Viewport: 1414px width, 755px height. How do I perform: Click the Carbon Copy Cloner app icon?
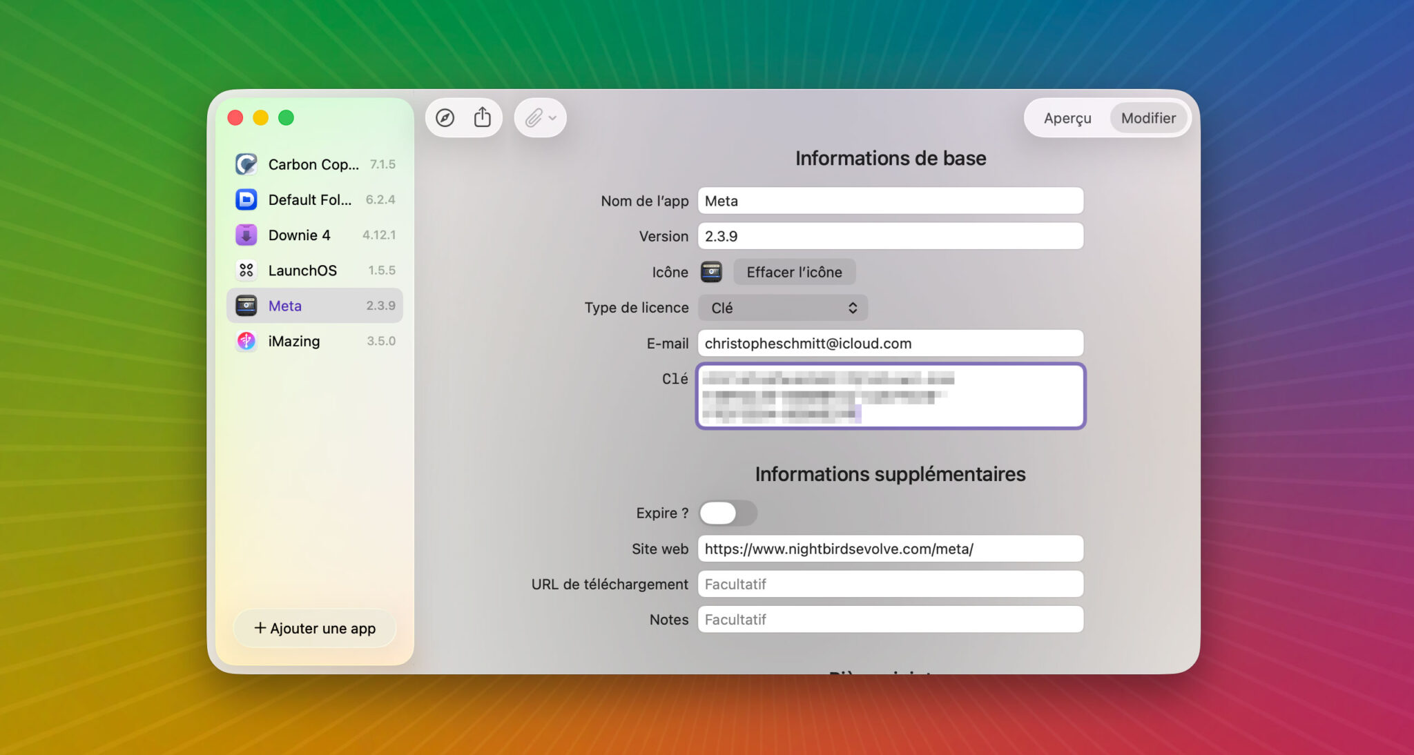point(246,164)
